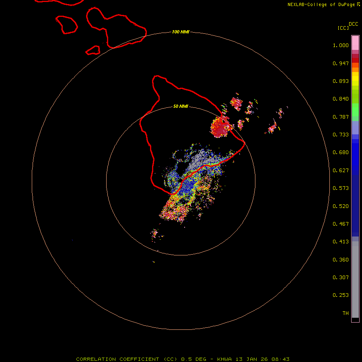Viewport: 362px width, 362px height.
Task: Click the large gray echo patch in the 50 NMI ring
Action: [x=202, y=159]
